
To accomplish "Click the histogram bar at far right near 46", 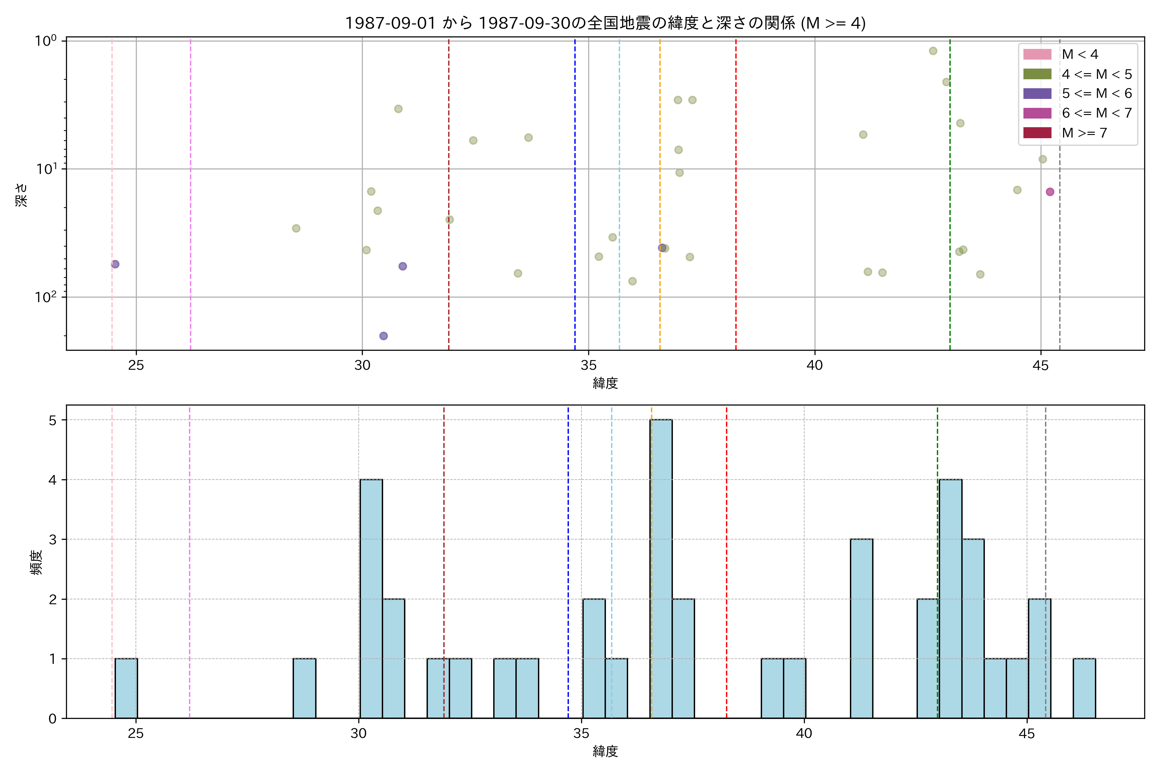I will click(1084, 688).
